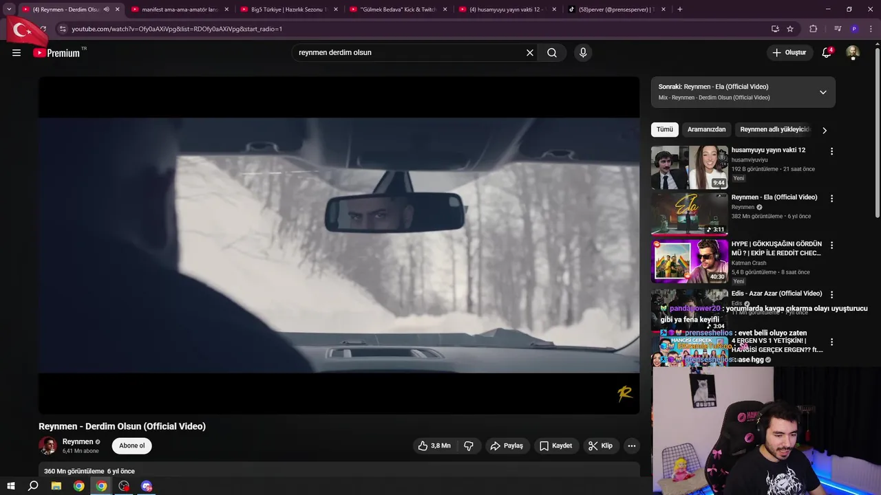Open Windows Start menu
Image resolution: width=881 pixels, height=495 pixels.
click(x=10, y=486)
